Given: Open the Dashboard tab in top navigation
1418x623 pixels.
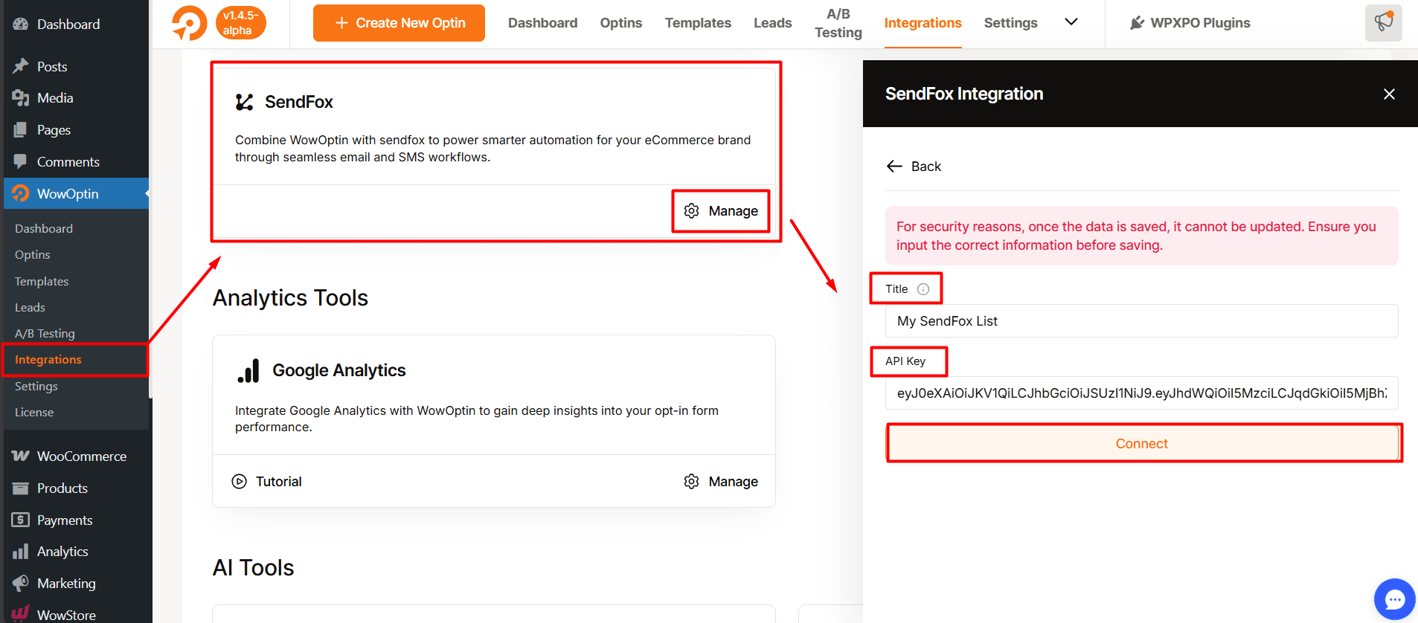Looking at the screenshot, I should 542,23.
